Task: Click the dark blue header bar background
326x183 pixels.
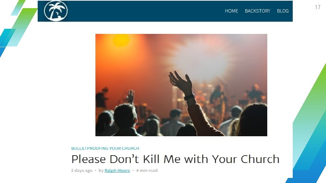Action: [x=146, y=11]
